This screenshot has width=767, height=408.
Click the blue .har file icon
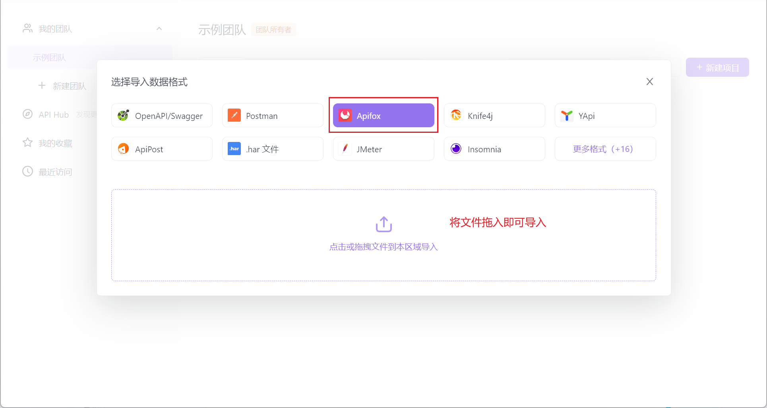click(x=234, y=149)
